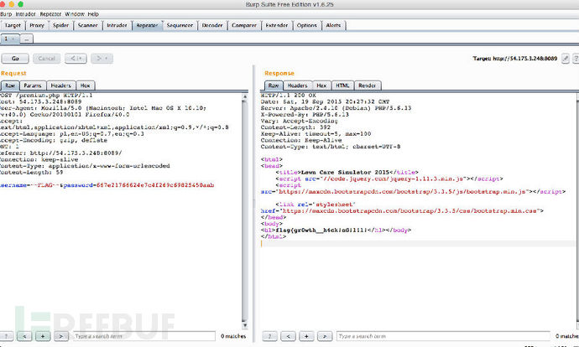Image resolution: width=579 pixels, height=347 pixels.
Task: Focus the response search term field
Action: (x=443, y=336)
